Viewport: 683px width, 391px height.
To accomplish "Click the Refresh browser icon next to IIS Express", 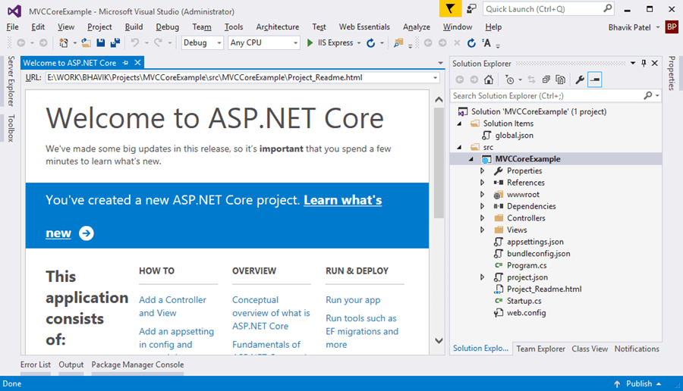I will [370, 42].
